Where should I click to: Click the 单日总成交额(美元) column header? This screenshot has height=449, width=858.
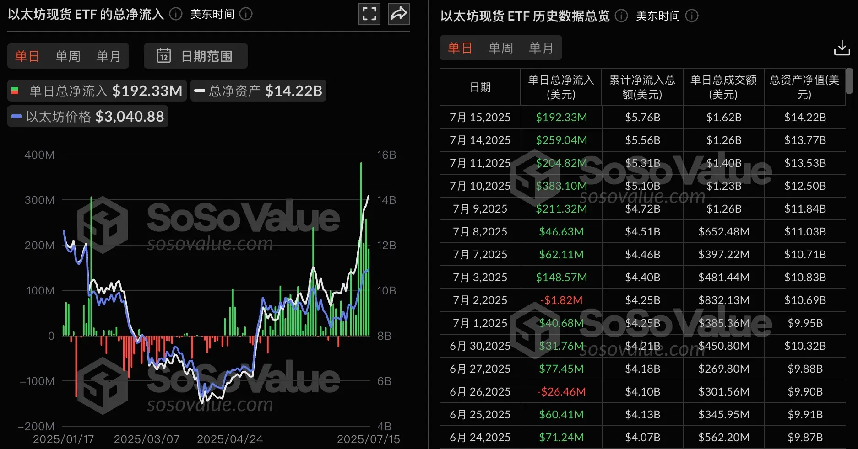coord(723,87)
